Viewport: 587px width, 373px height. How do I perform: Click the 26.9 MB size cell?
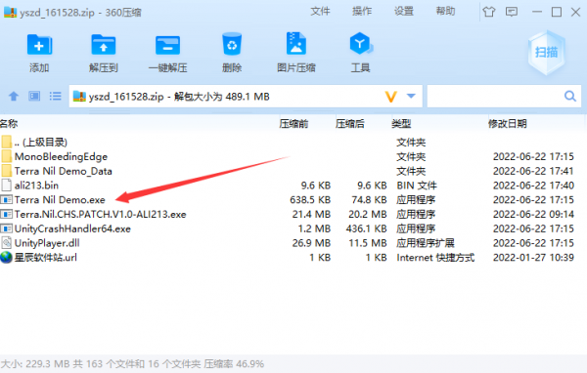pos(311,243)
